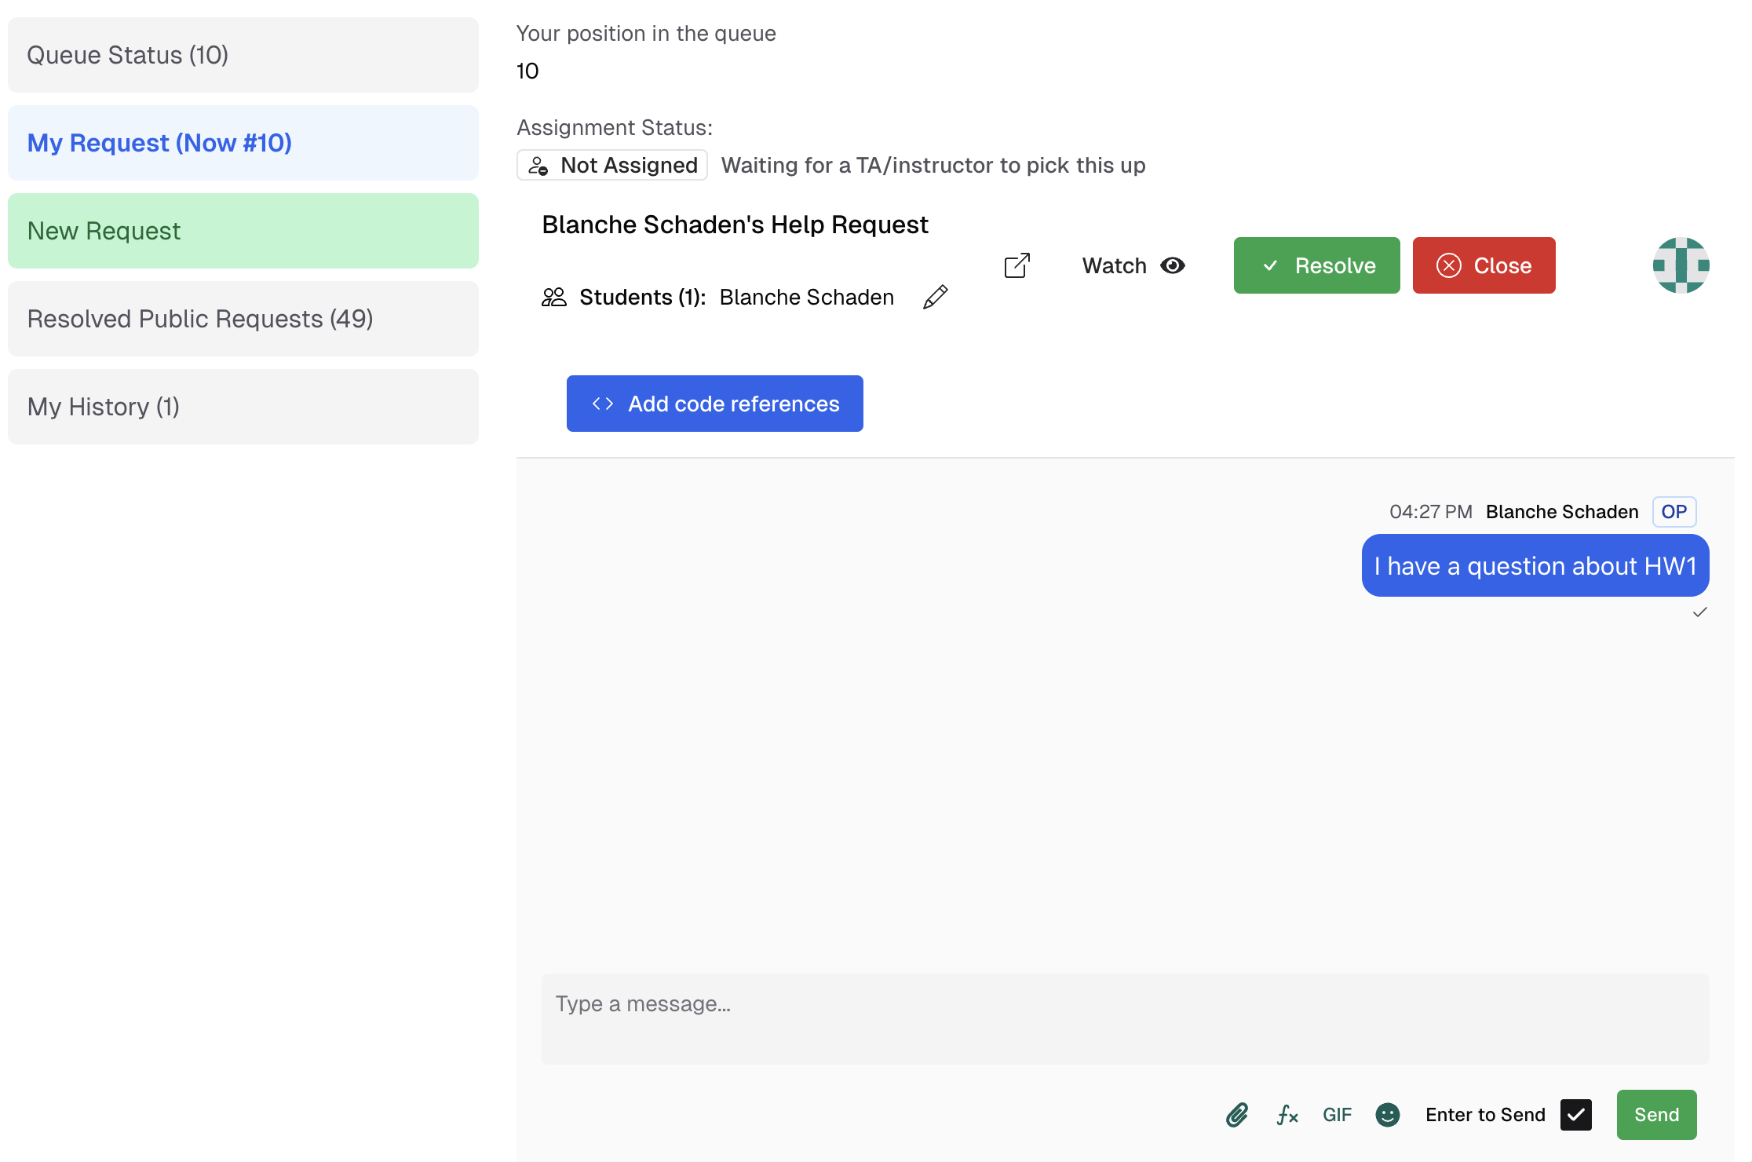Open the emoji smiley picker
1752x1162 pixels.
pyautogui.click(x=1387, y=1114)
